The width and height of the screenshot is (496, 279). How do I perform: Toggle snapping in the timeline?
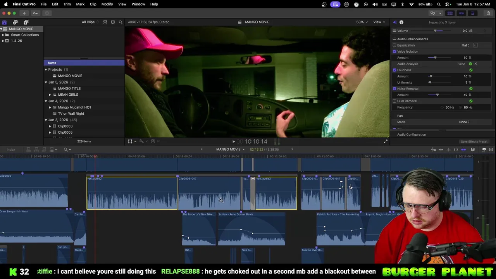463,150
